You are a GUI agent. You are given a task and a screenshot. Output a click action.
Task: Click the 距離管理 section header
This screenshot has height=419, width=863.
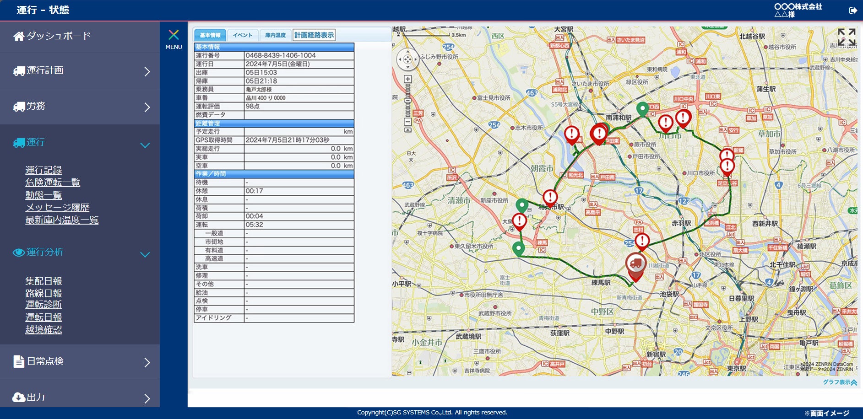click(x=274, y=124)
